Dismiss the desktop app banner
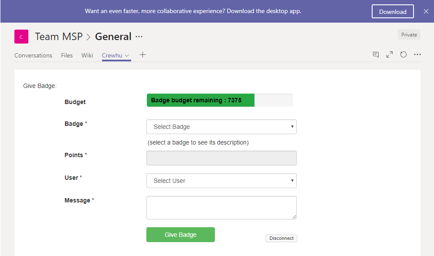 coord(426,11)
